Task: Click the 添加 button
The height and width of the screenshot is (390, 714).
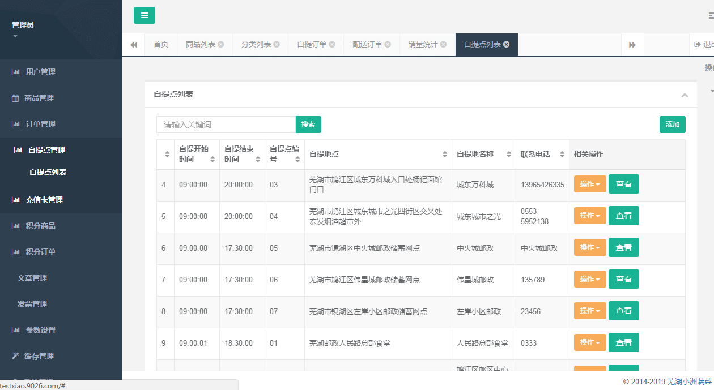Action: tap(672, 125)
